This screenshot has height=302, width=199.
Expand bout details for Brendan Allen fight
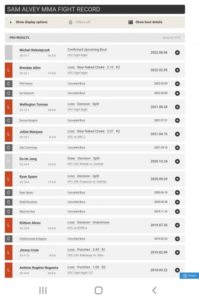(x=177, y=70)
